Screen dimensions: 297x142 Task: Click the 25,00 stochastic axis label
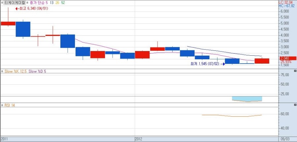click(285, 94)
